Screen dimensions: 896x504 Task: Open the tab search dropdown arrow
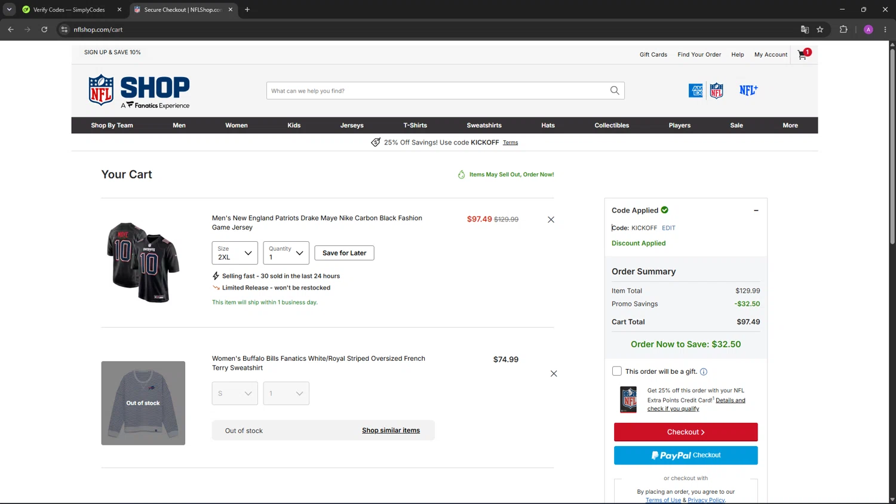tap(9, 10)
